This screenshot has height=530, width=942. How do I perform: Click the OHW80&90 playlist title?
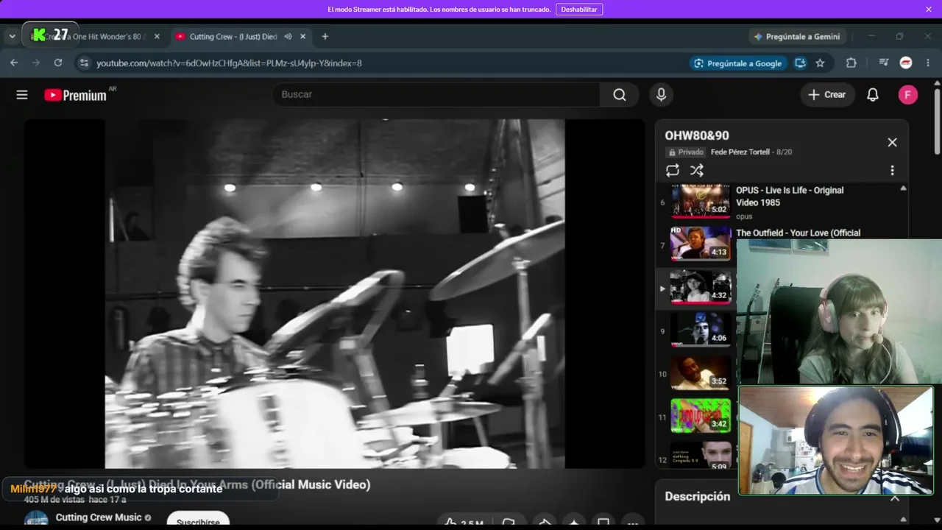point(697,136)
